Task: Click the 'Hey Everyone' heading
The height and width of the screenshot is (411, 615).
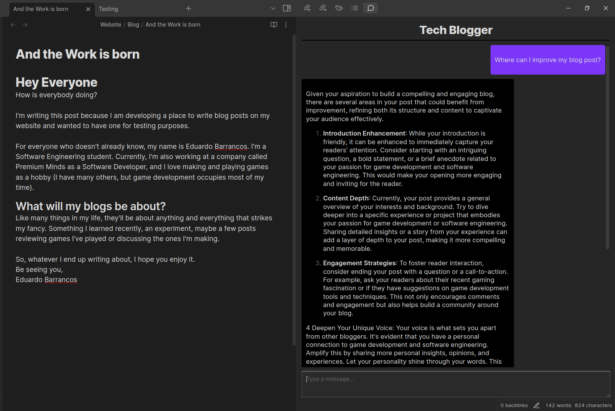Action: pos(57,82)
